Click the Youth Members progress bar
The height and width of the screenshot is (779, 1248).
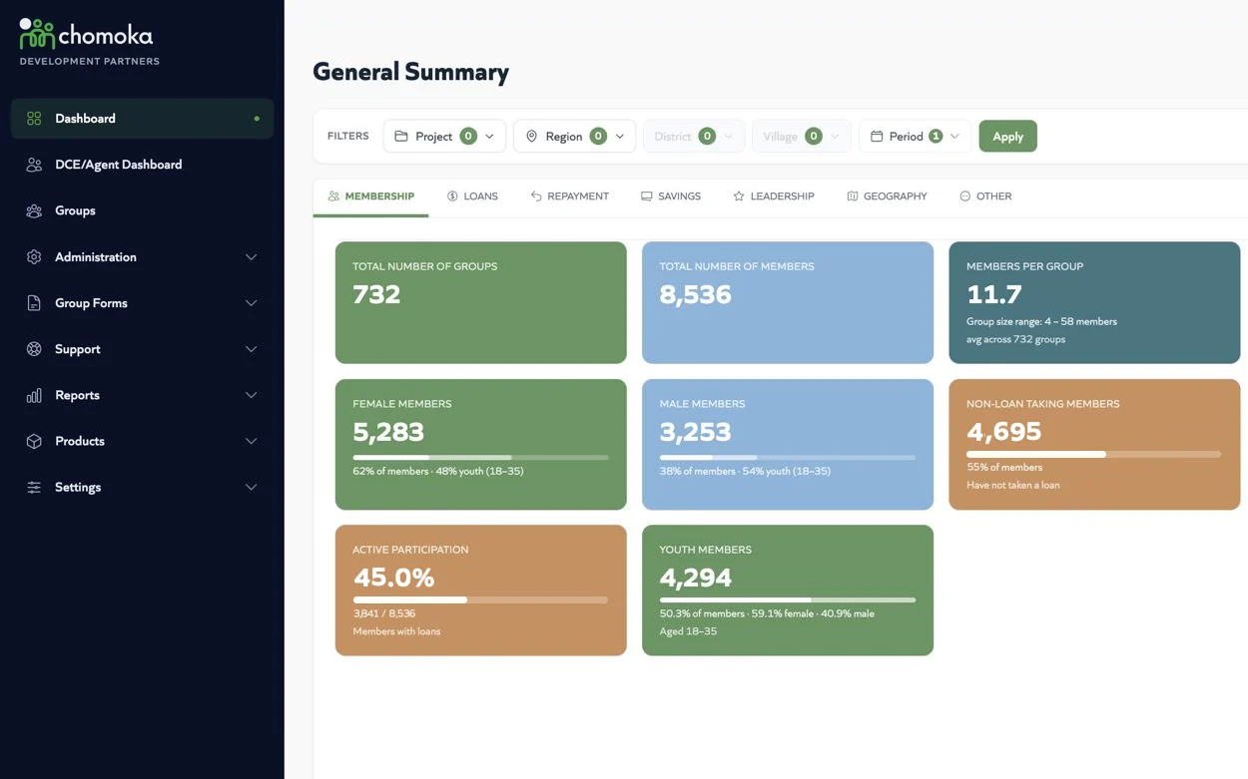pos(788,599)
